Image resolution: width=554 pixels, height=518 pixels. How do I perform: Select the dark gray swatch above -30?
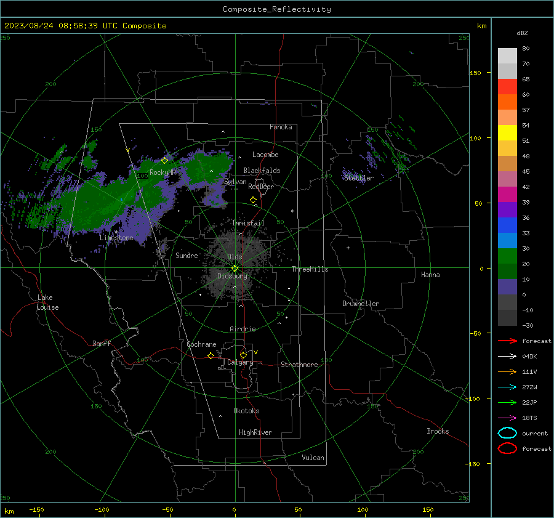507,317
